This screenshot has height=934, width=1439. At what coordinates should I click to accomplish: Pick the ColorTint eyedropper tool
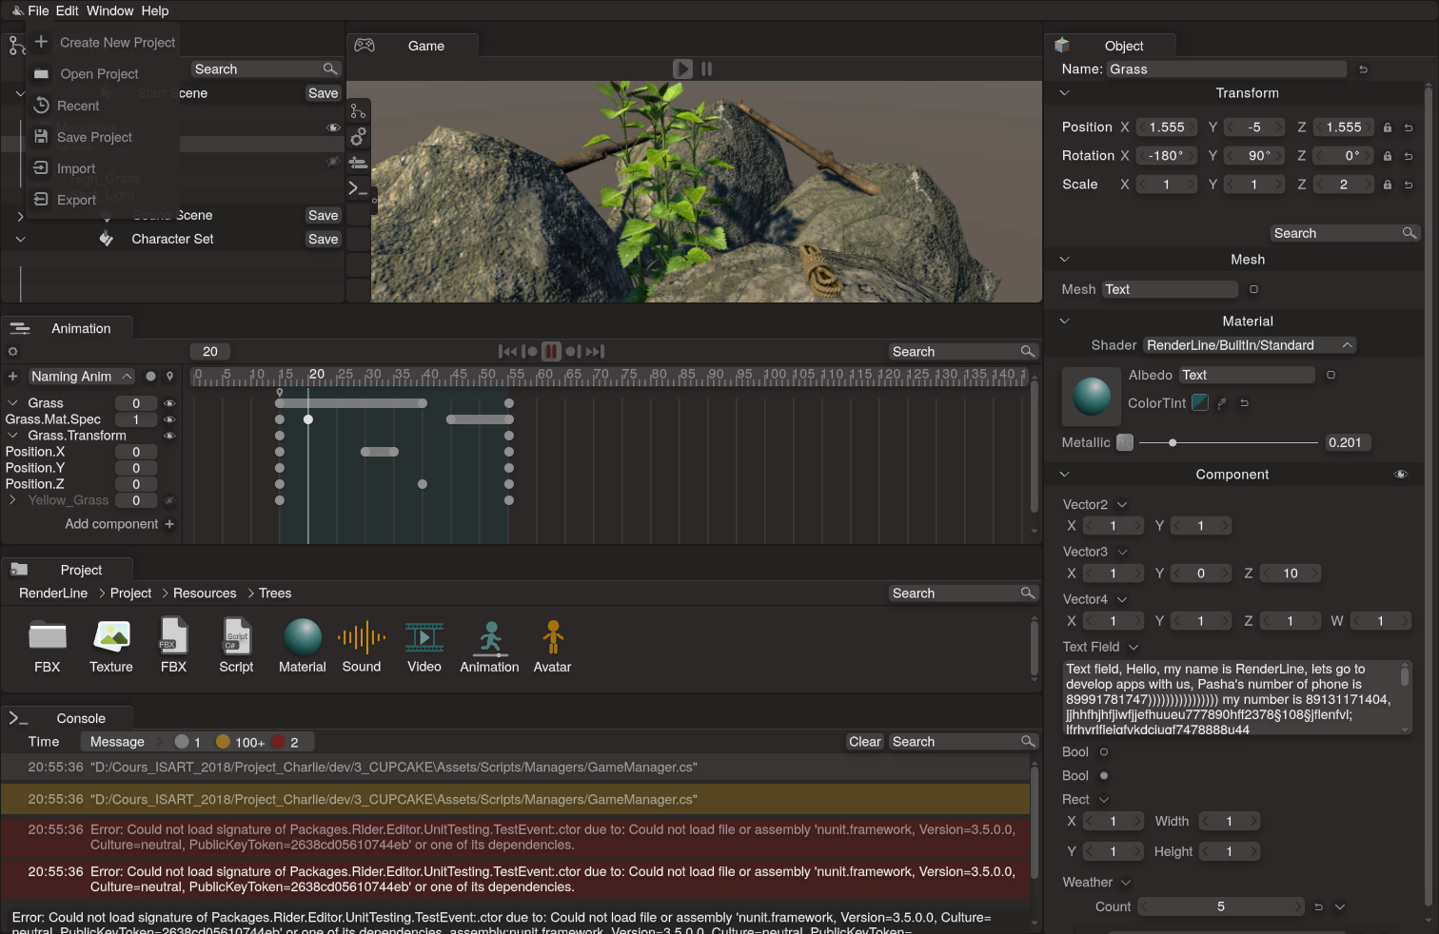(1222, 403)
